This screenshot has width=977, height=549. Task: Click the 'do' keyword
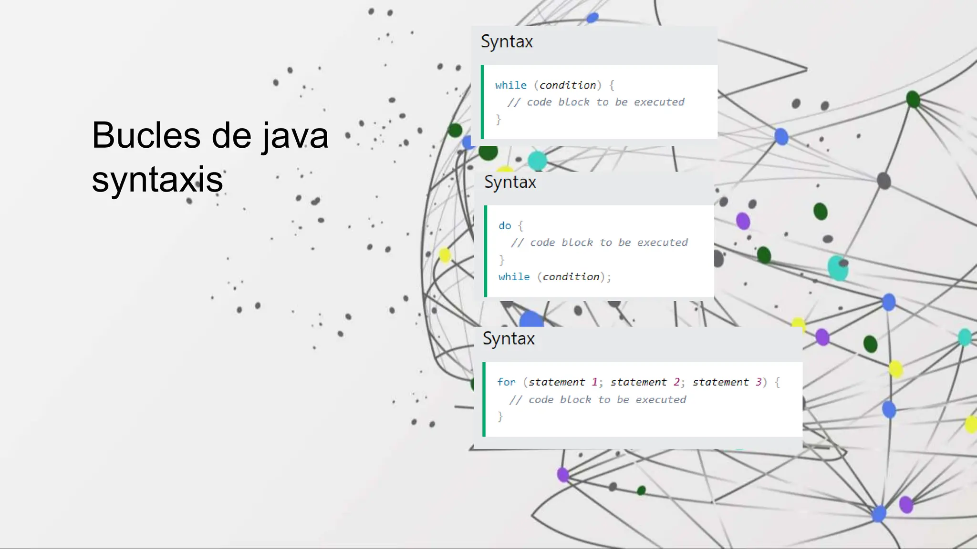tap(505, 226)
